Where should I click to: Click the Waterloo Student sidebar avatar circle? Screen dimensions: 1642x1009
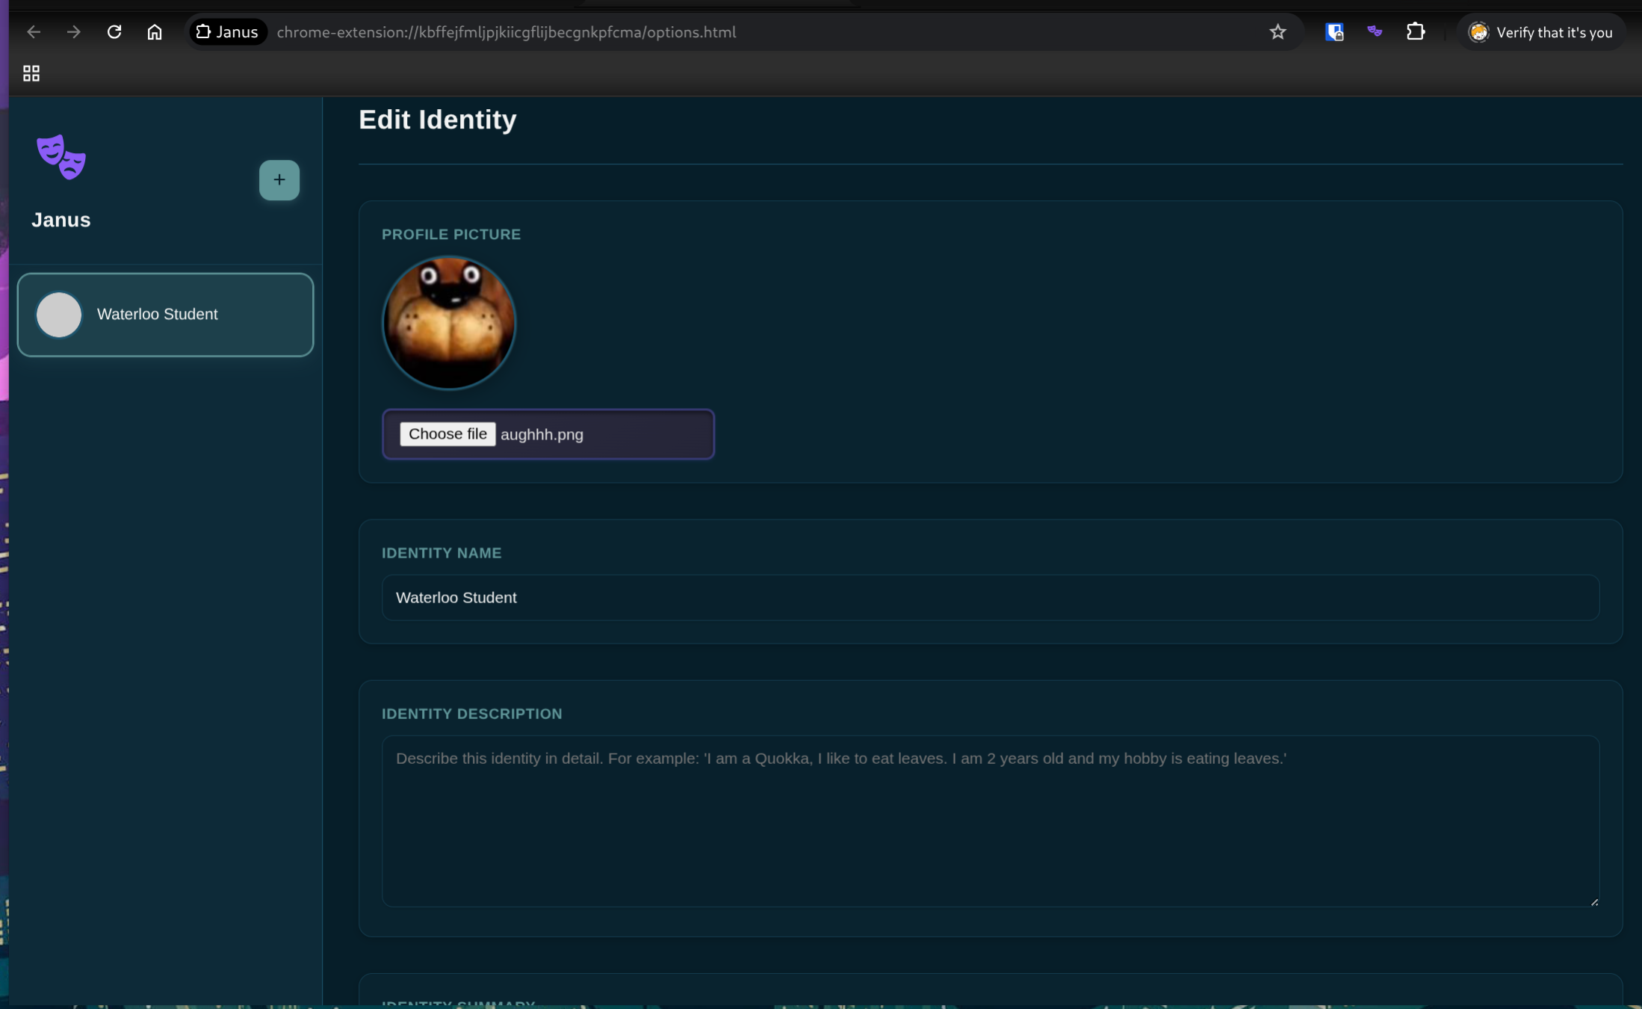pos(59,315)
